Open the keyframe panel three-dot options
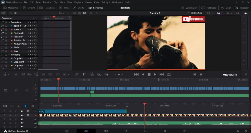The image size is (251, 133). (x=69, y=13)
